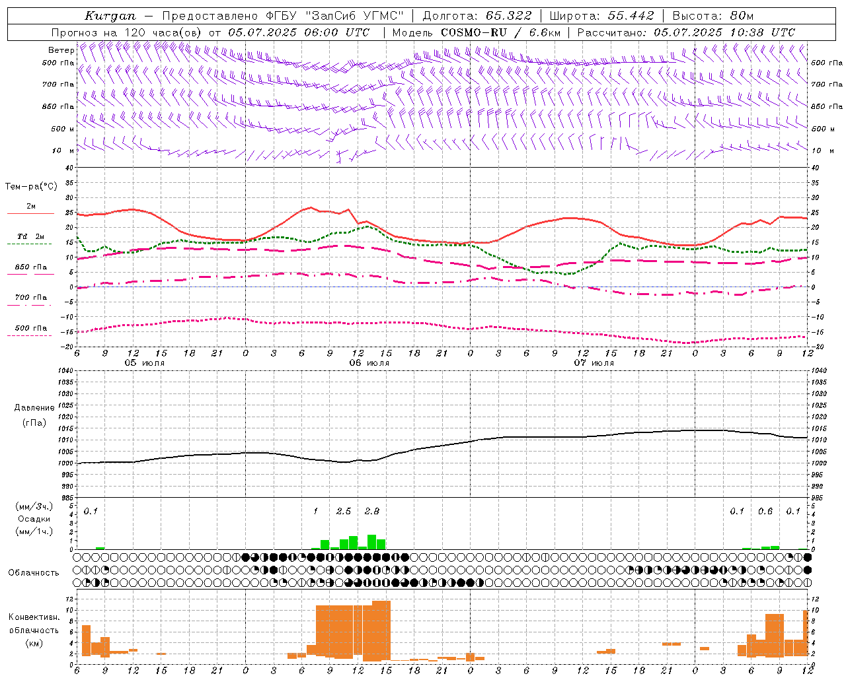Click the model name 'COSMO-RU / 6.6км'
Screen dimensions: 846x676
[x=501, y=32]
